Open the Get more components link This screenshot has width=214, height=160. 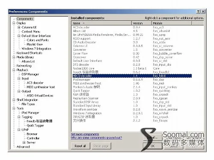[x=85, y=134]
